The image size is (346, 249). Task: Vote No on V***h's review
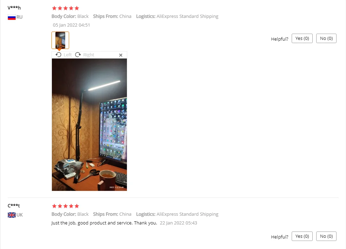[x=326, y=38]
